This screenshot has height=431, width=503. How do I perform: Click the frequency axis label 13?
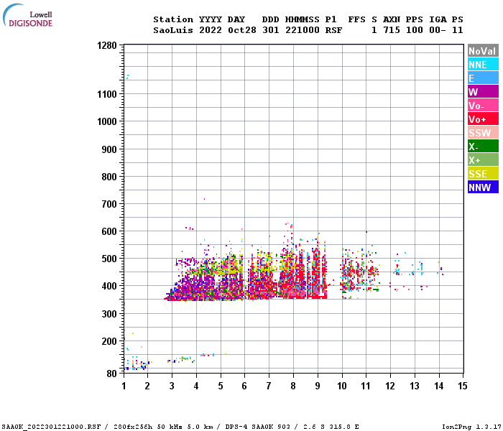coord(415,386)
